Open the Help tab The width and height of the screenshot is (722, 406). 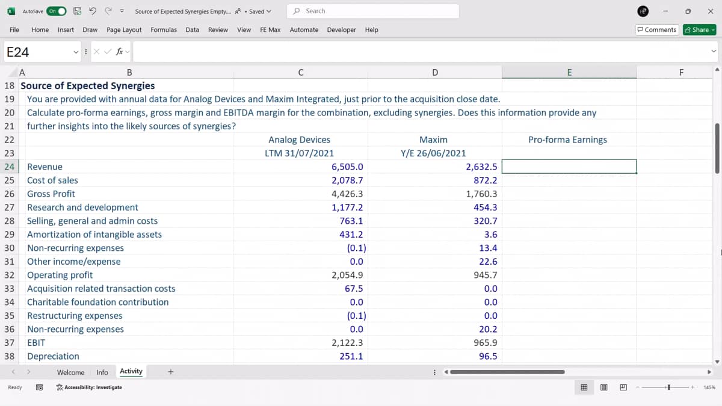372,29
